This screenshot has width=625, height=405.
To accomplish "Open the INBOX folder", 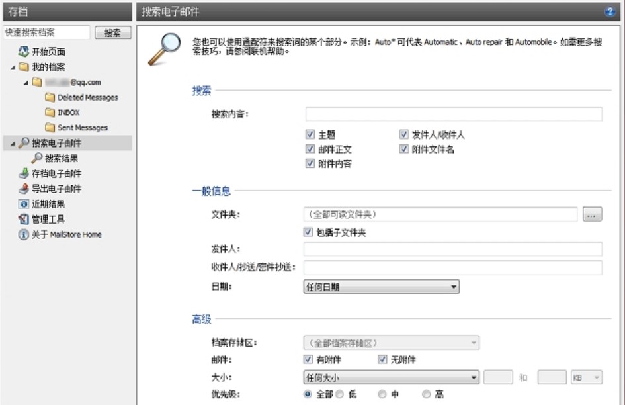I will [68, 112].
